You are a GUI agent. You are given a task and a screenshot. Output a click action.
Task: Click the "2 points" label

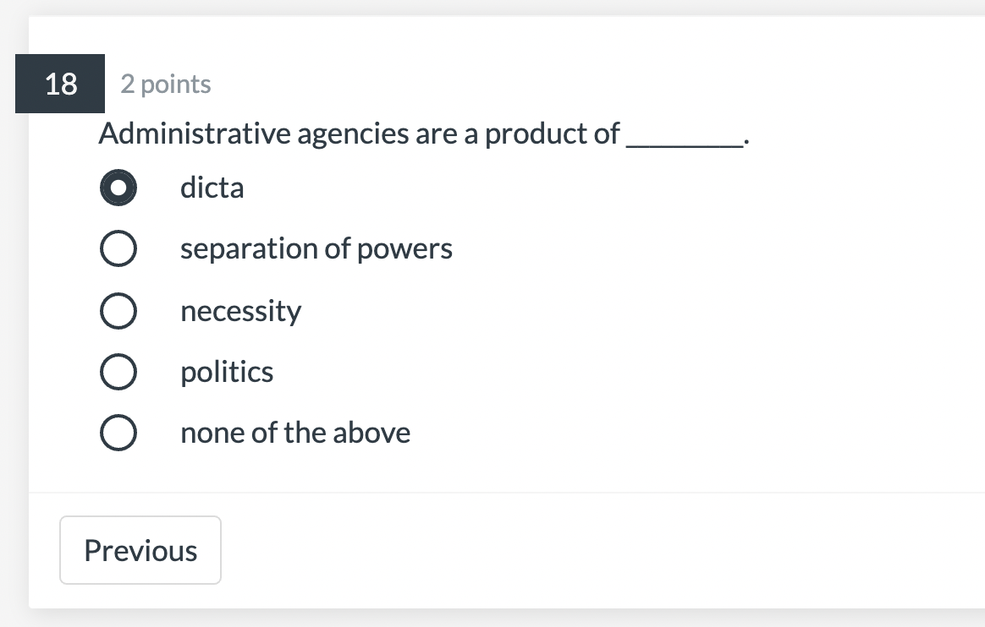[x=165, y=84]
